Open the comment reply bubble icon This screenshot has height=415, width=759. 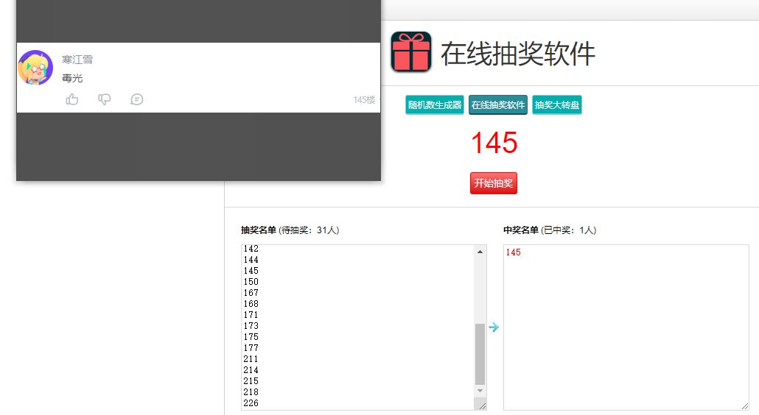click(136, 99)
